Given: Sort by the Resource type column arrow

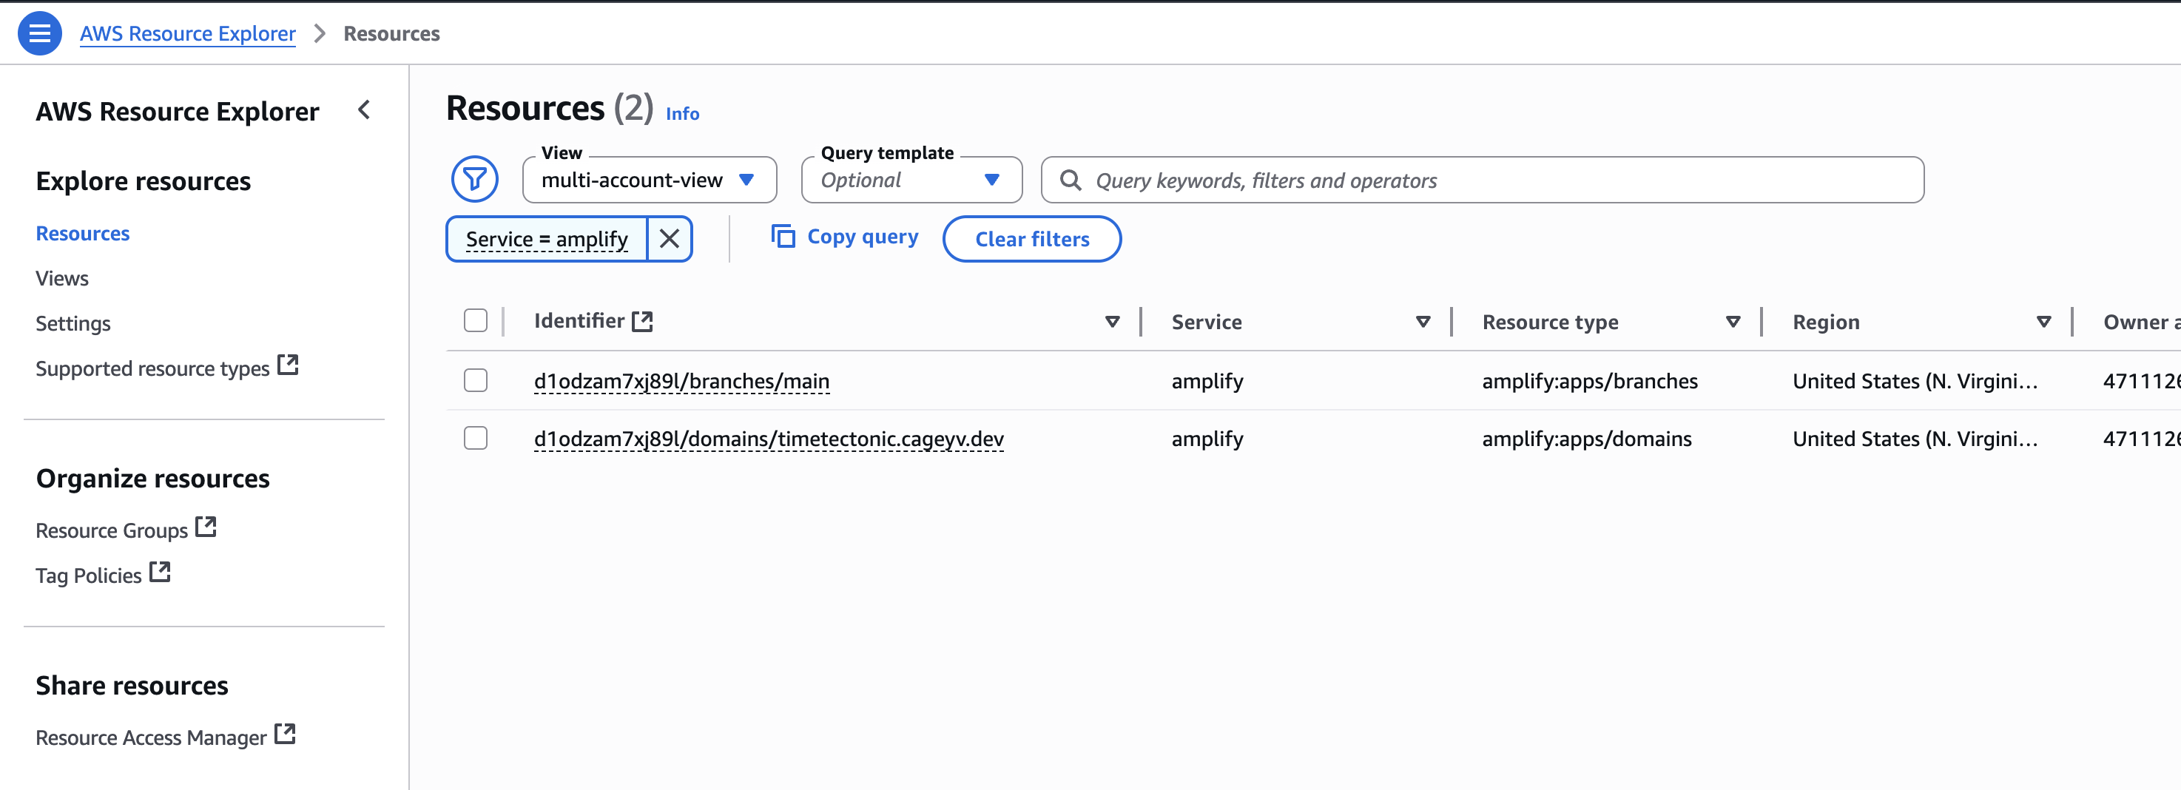Looking at the screenshot, I should pos(1732,322).
